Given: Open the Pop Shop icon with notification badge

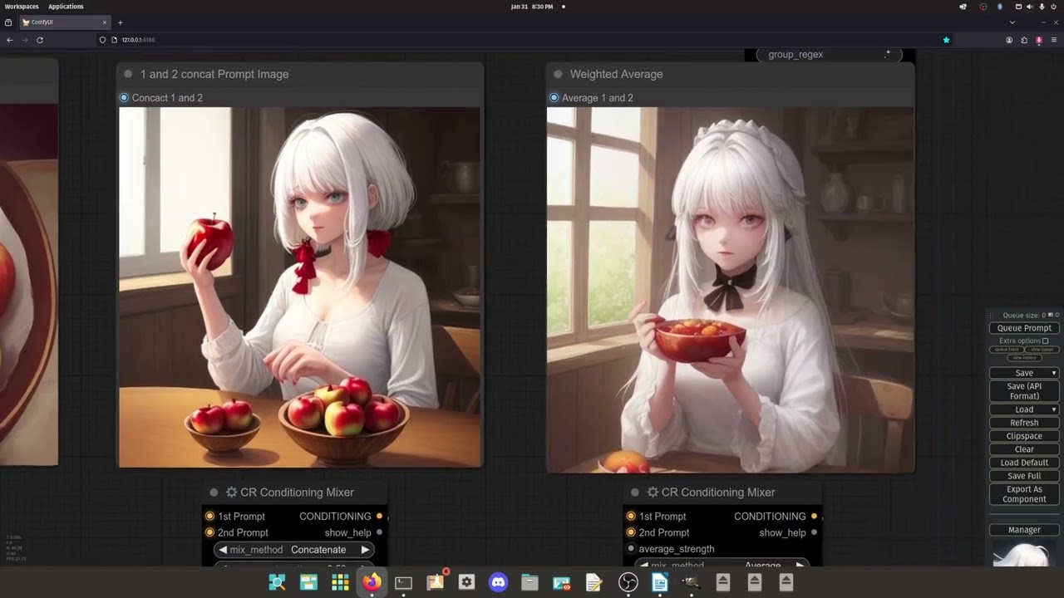Looking at the screenshot, I should (x=435, y=582).
